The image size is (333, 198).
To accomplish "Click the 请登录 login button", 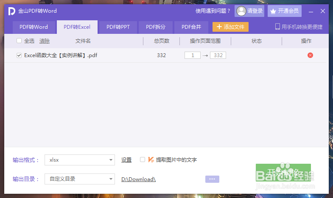I will [249, 11].
